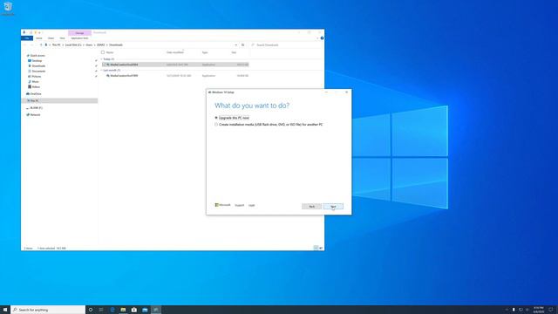Switch to Windows 10 Setup taskbar button

coord(156,310)
